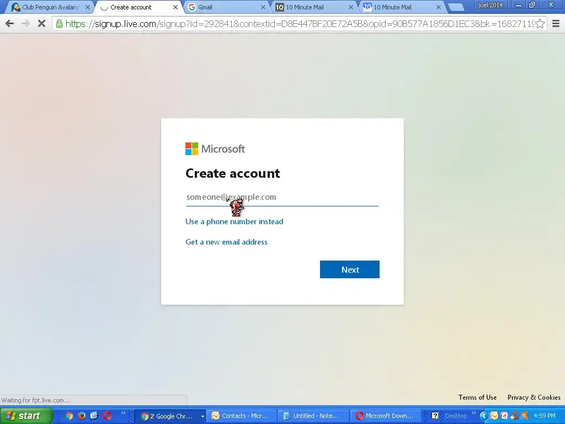Switch to Contacts - Microsoft taskbar window
The width and height of the screenshot is (565, 424).
pos(242,416)
